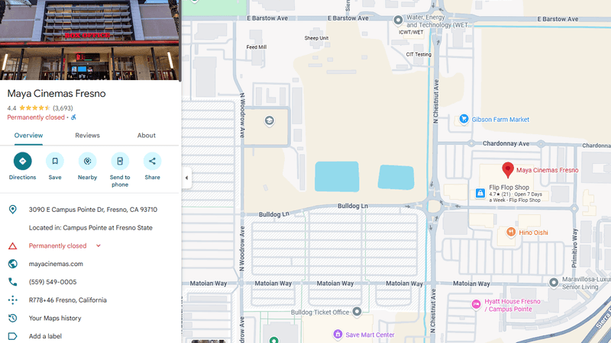Click the address location pin icon
Image resolution: width=611 pixels, height=343 pixels.
tap(13, 210)
